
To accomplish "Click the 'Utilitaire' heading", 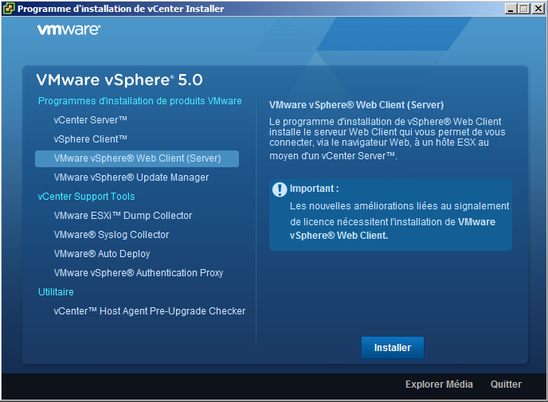I will pos(56,292).
